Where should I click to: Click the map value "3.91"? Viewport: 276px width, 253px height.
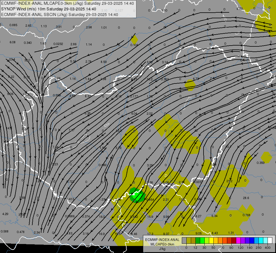point(59,27)
